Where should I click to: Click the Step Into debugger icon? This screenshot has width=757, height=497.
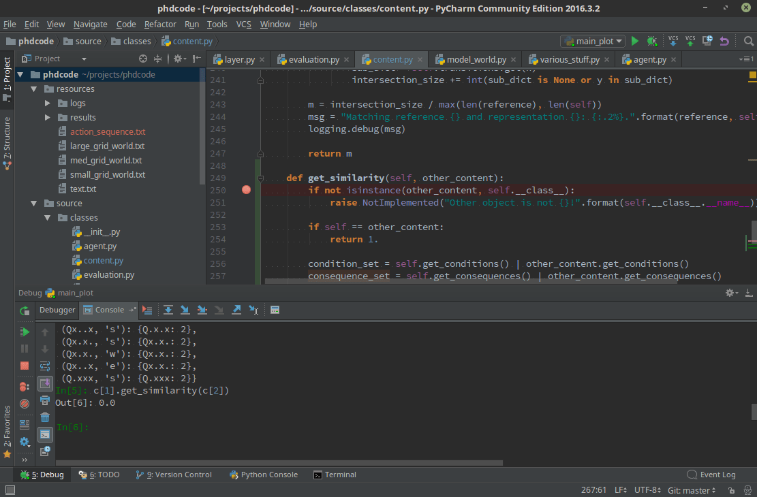pos(185,310)
